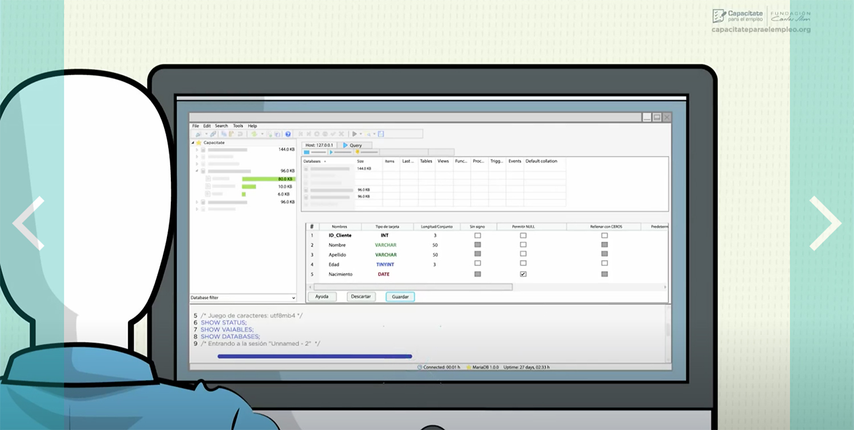
Task: Switch to the Query tab
Action: 353,145
